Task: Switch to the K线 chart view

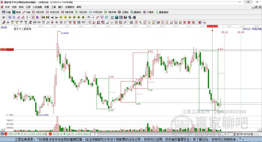Action: pyautogui.click(x=26, y=12)
